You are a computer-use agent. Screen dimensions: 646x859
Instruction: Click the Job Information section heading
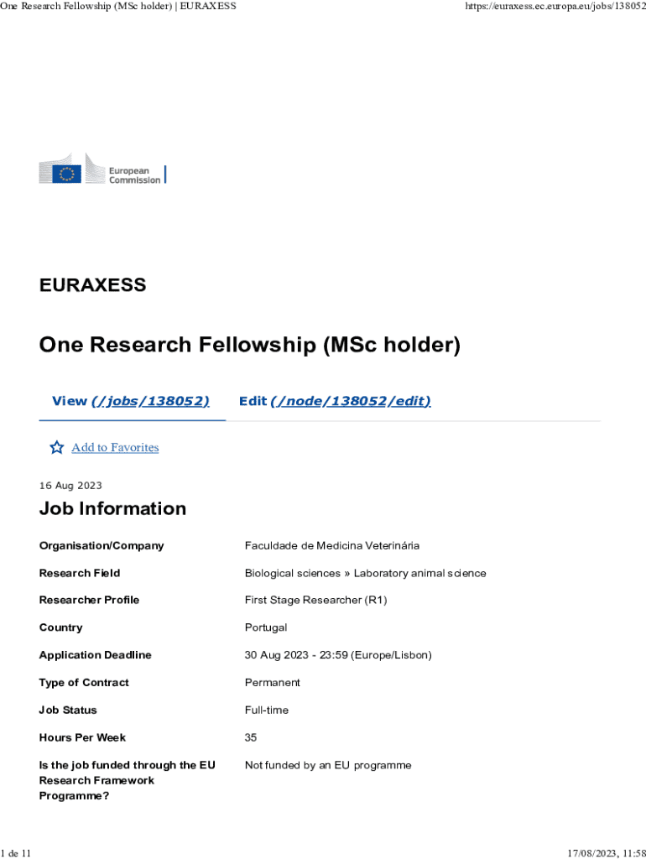pyautogui.click(x=112, y=508)
